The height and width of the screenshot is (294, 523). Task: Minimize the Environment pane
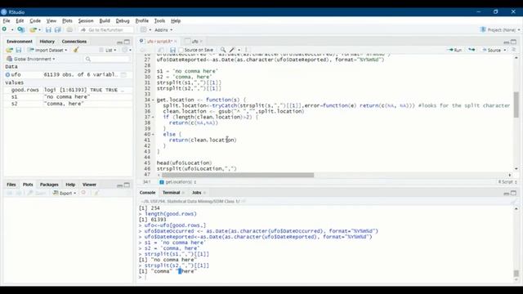pos(120,42)
